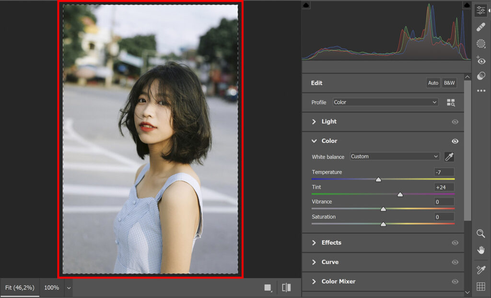The image size is (491, 298).
Task: Toggle shadow clipping warning in histogram
Action: [x=306, y=5]
